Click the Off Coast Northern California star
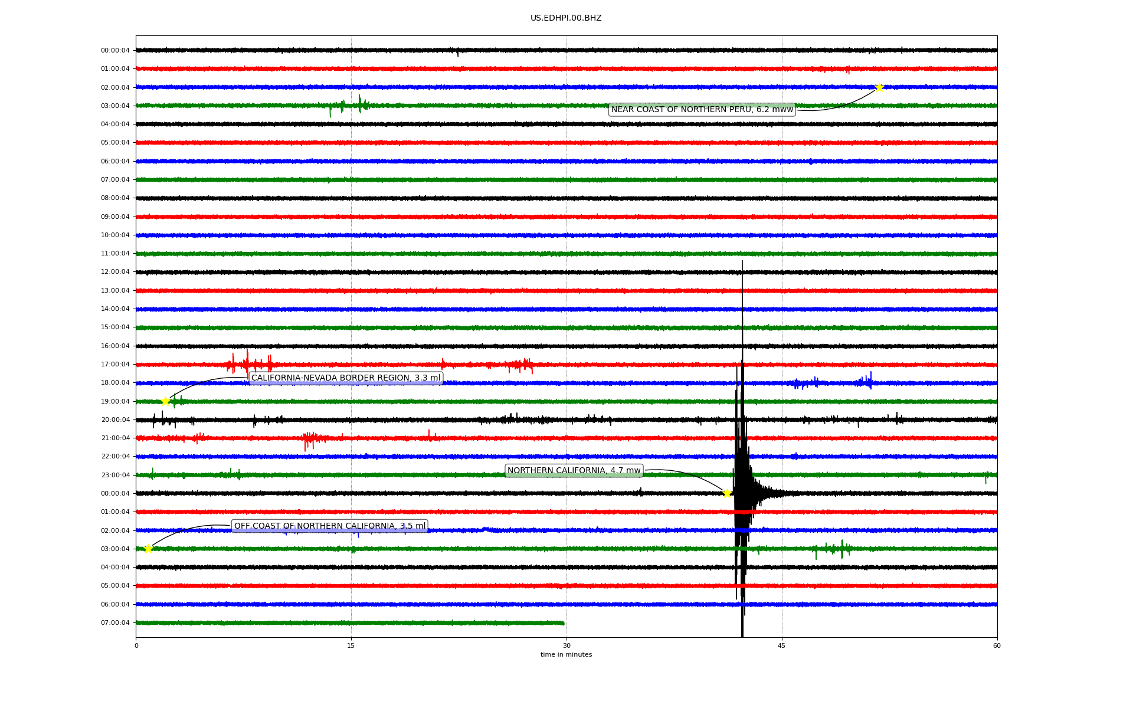 (148, 549)
